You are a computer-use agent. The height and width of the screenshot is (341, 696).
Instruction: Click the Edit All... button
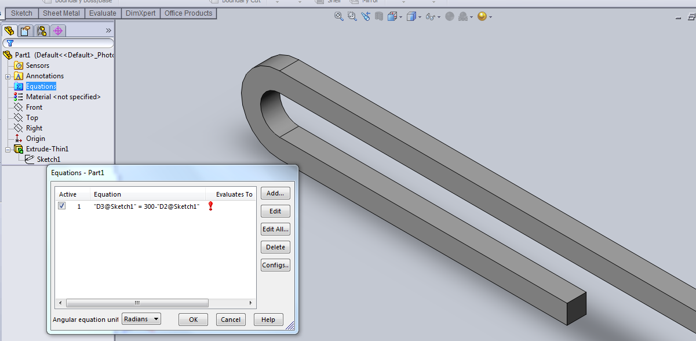pyautogui.click(x=275, y=229)
